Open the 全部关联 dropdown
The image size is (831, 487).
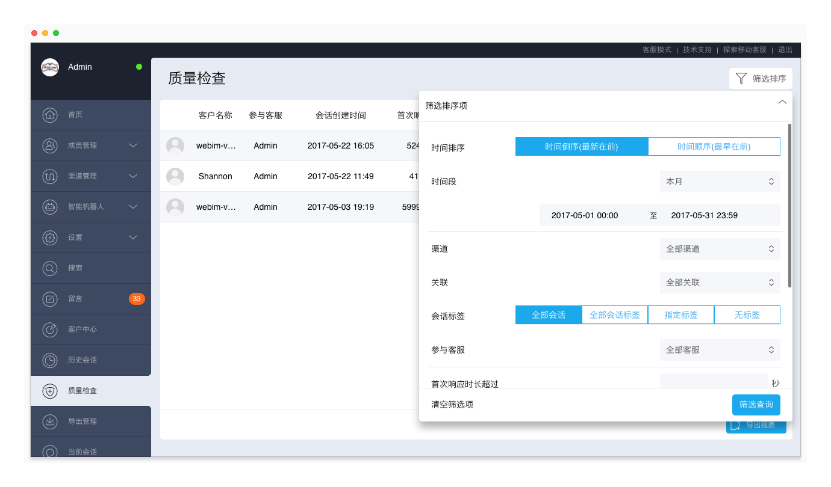[x=720, y=283]
